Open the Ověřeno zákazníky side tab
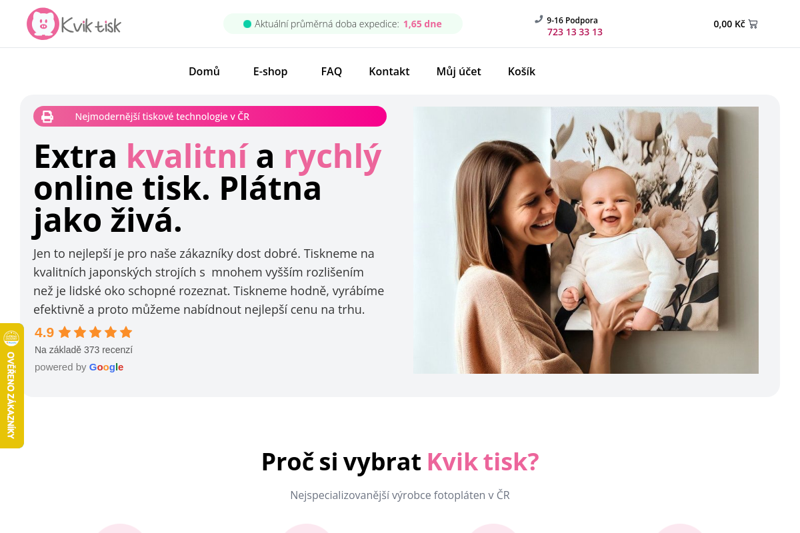 click(x=11, y=386)
